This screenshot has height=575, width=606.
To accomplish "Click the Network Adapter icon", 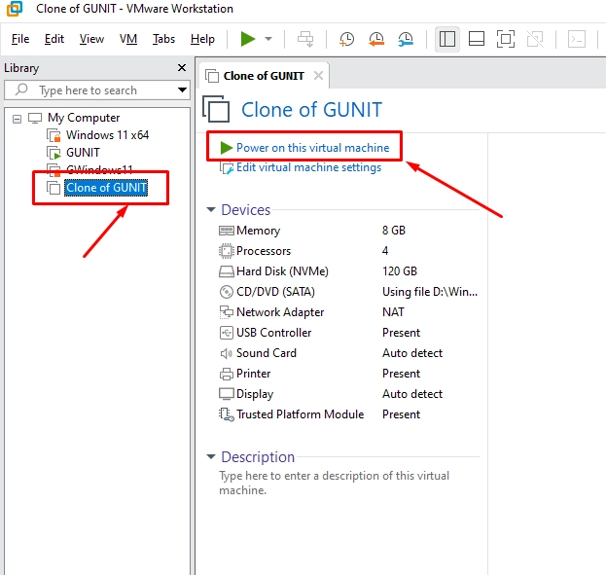I will point(226,312).
